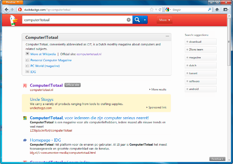This screenshot has width=233, height=164.
Task: Open the Homepage - IDG result
Action: point(45,140)
